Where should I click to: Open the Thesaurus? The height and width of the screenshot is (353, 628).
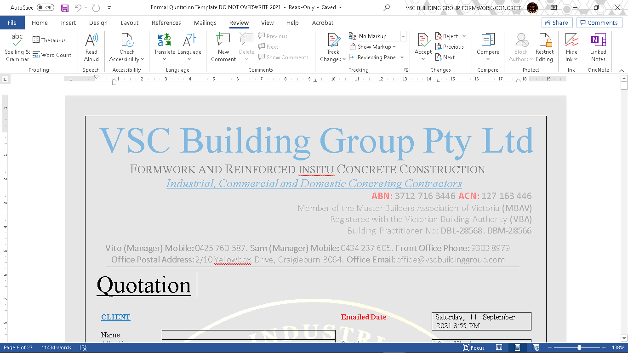tap(49, 40)
